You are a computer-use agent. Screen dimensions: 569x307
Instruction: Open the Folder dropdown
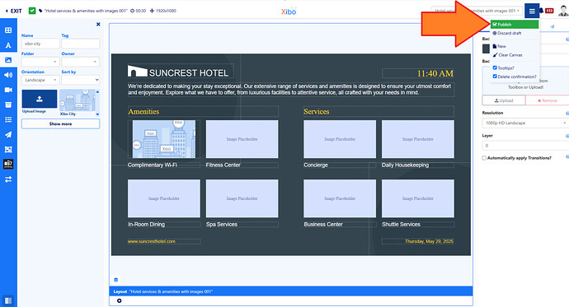40,62
